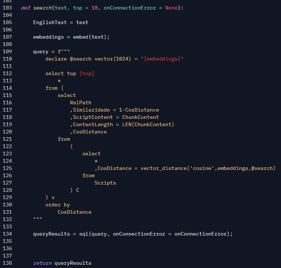
Task: Click the None default value
Action: click(x=171, y=8)
